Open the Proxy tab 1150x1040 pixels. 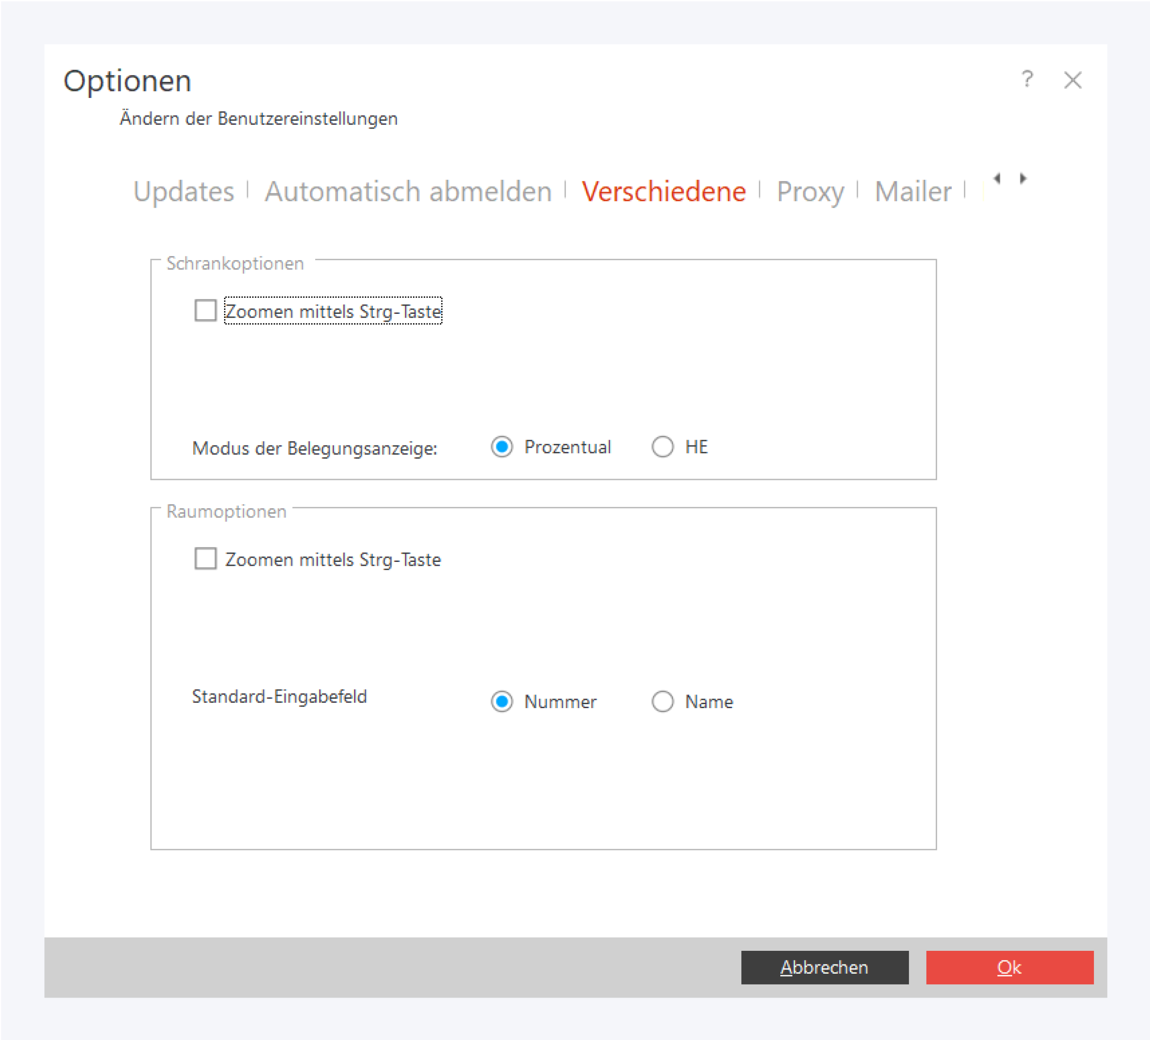[x=810, y=191]
